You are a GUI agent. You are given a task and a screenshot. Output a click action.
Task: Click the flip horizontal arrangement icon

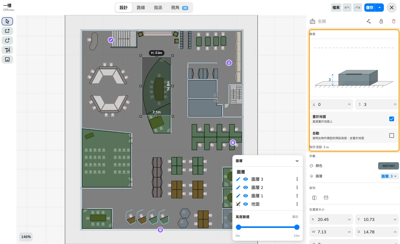pyautogui.click(x=315, y=198)
